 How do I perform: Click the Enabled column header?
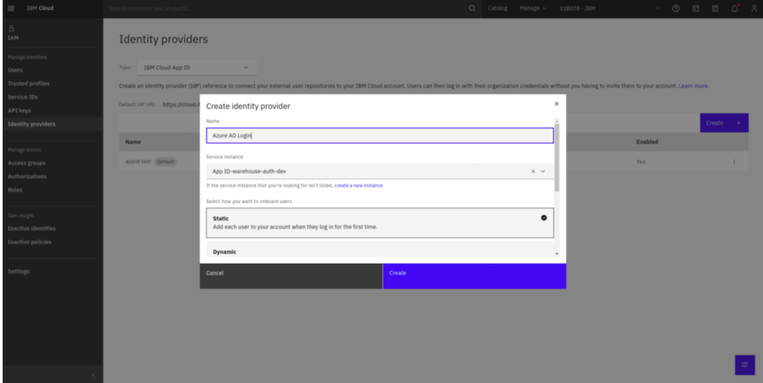pos(647,142)
